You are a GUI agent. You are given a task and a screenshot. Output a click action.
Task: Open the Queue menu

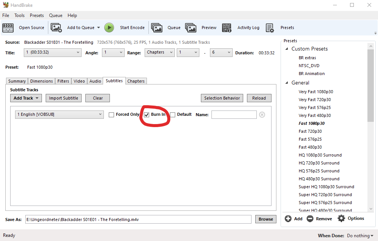click(x=56, y=15)
